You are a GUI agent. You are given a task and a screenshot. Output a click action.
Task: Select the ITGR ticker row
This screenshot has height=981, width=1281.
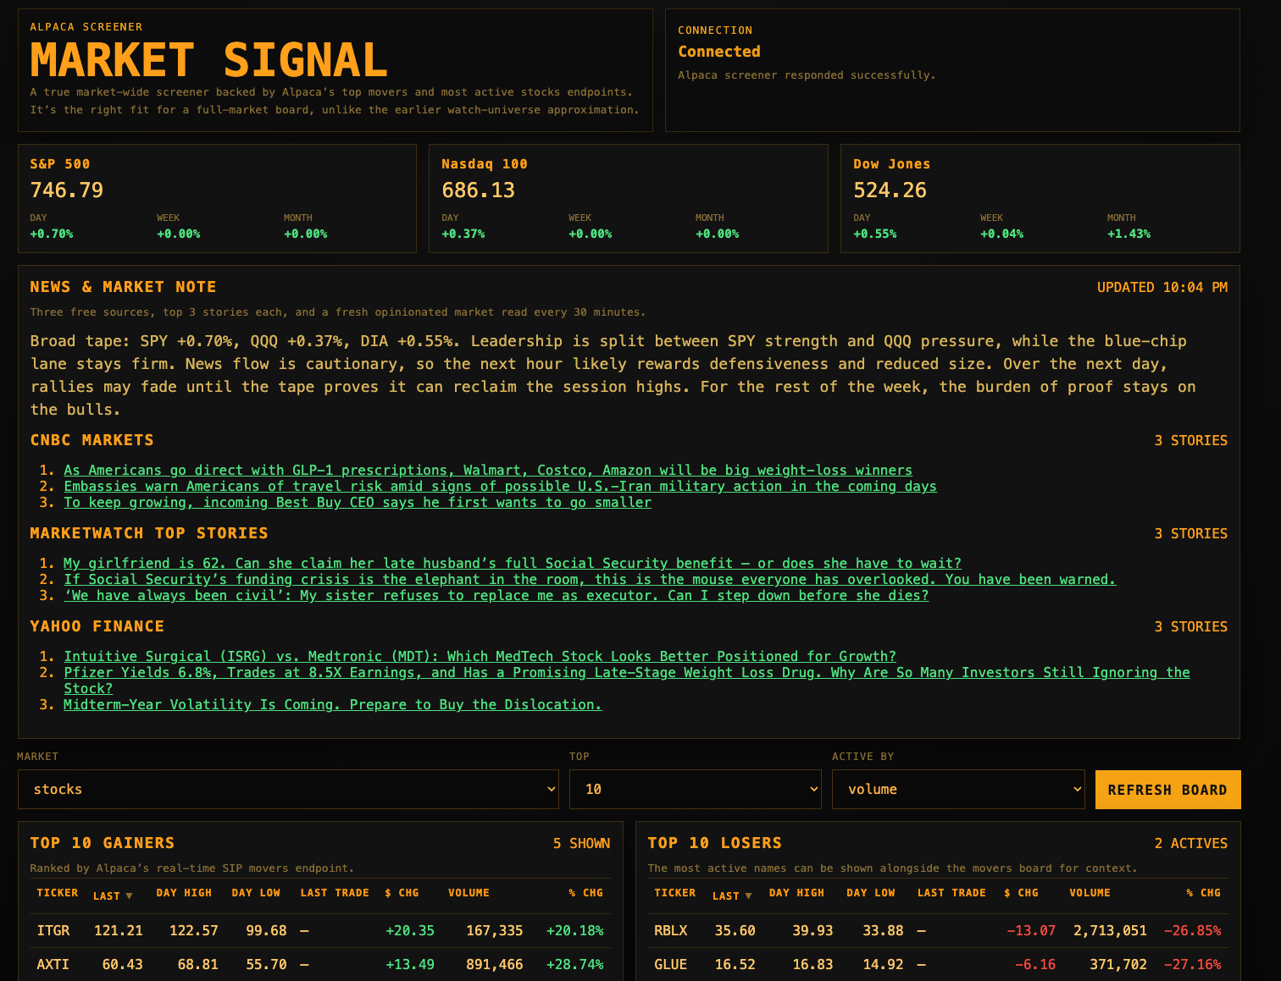[320, 931]
